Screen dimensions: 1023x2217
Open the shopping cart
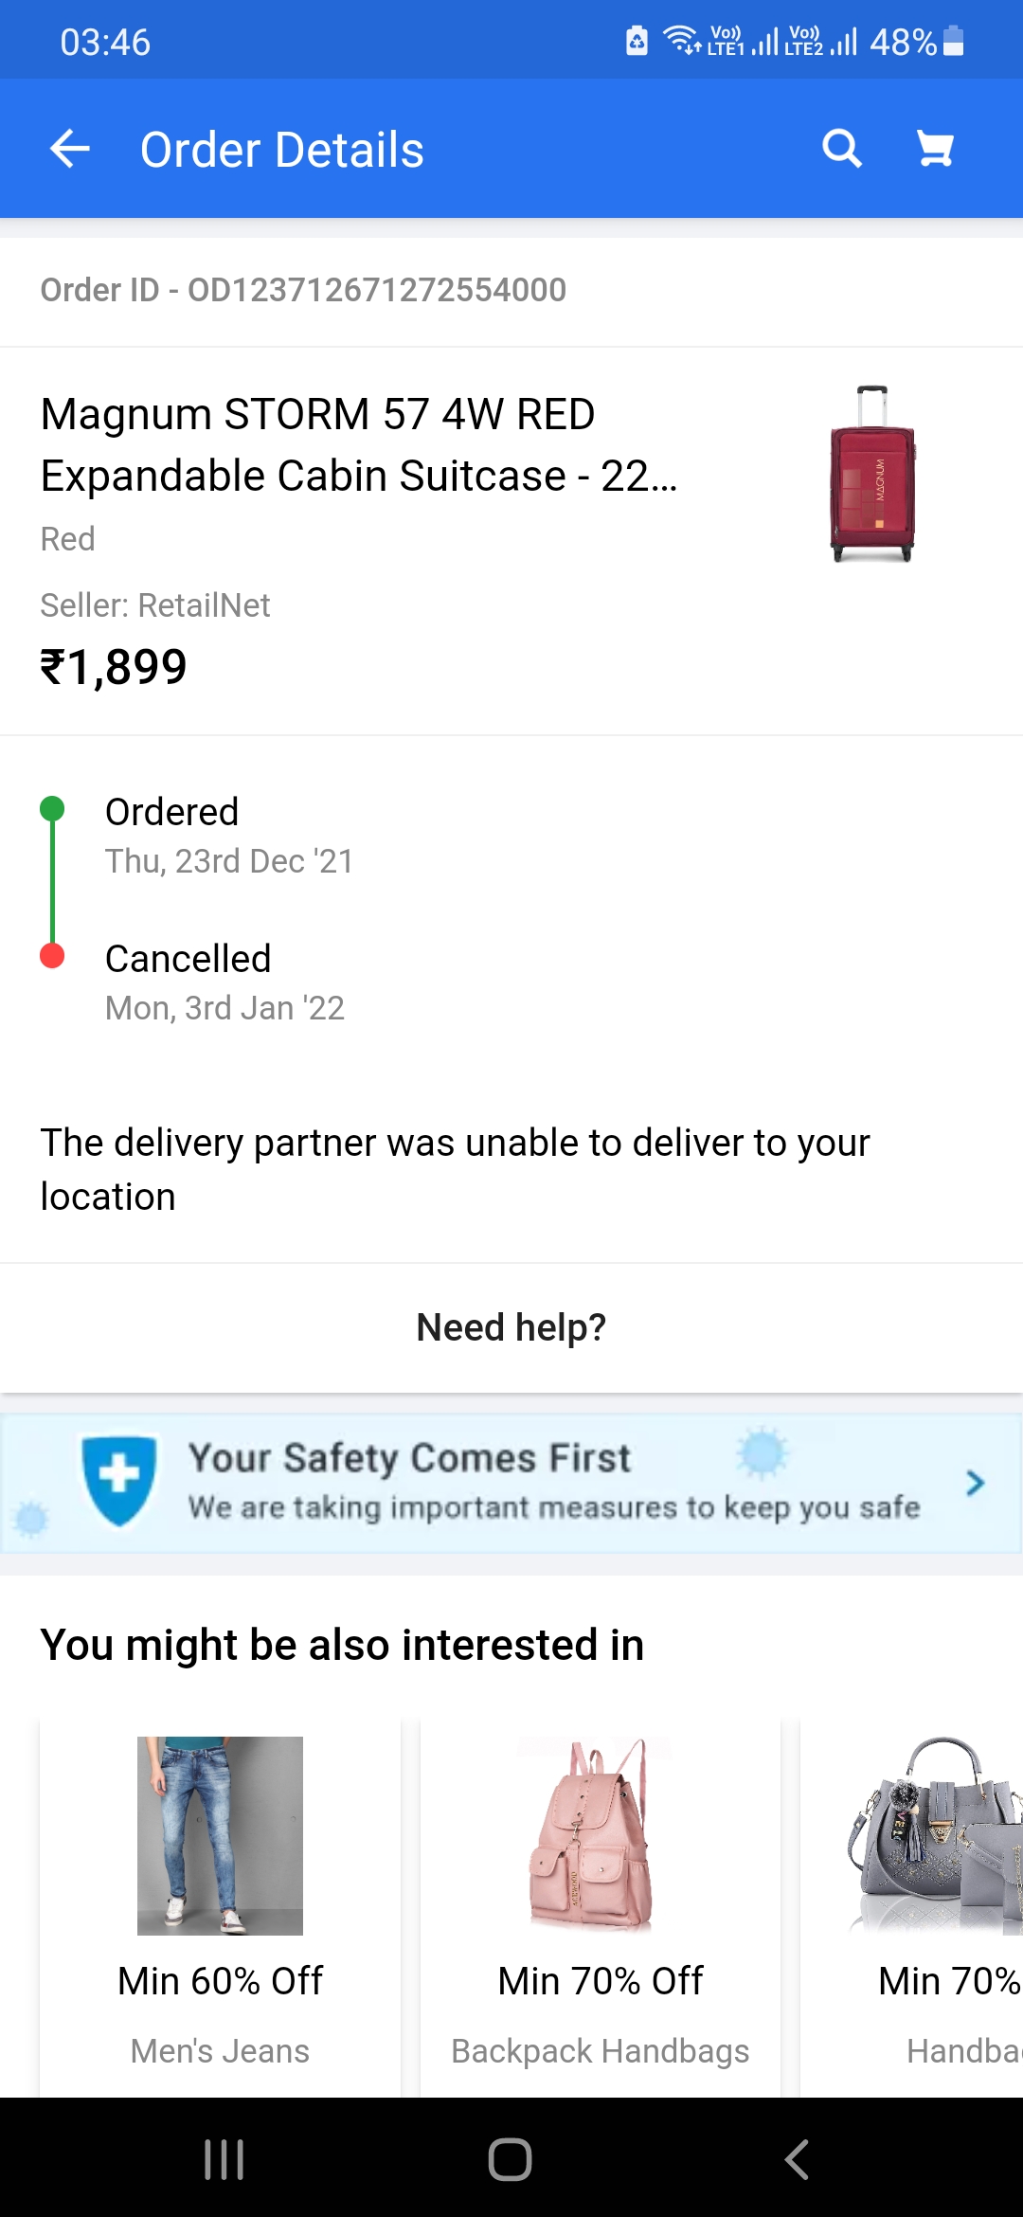[935, 149]
